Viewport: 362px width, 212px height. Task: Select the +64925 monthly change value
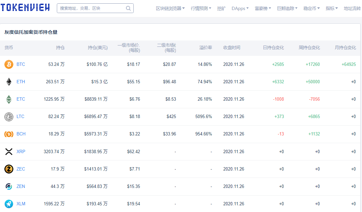349,64
